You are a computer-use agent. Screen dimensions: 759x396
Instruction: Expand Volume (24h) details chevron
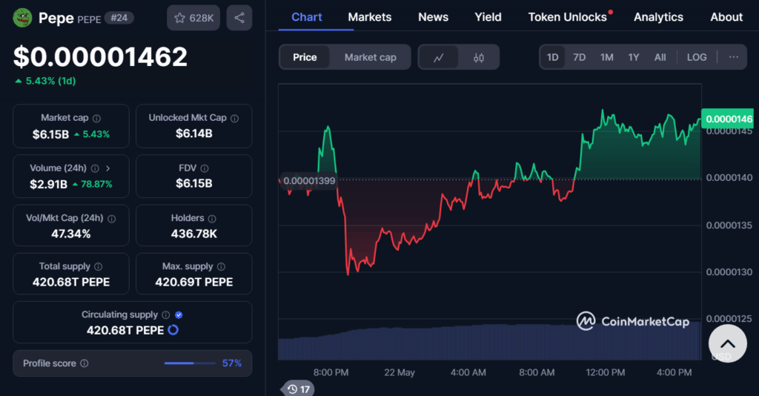108,168
